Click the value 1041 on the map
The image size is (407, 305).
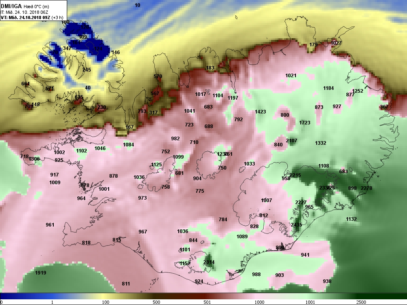click(190, 111)
